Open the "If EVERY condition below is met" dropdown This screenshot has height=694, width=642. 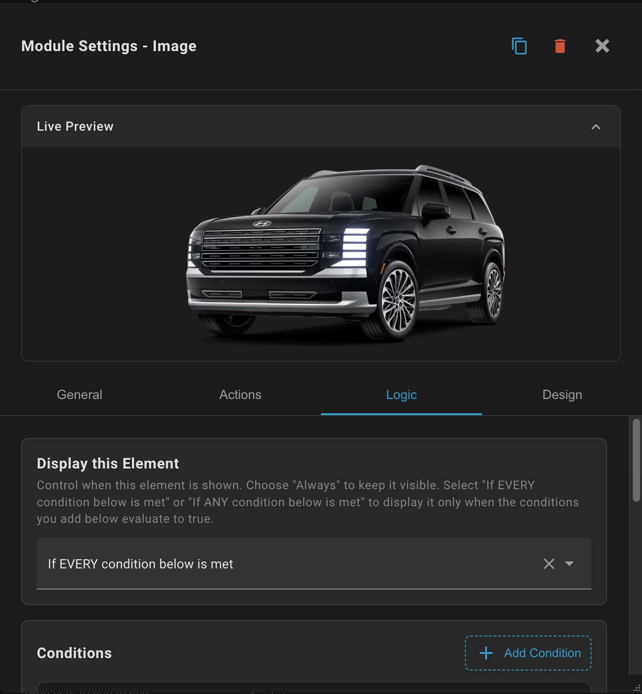click(276, 564)
